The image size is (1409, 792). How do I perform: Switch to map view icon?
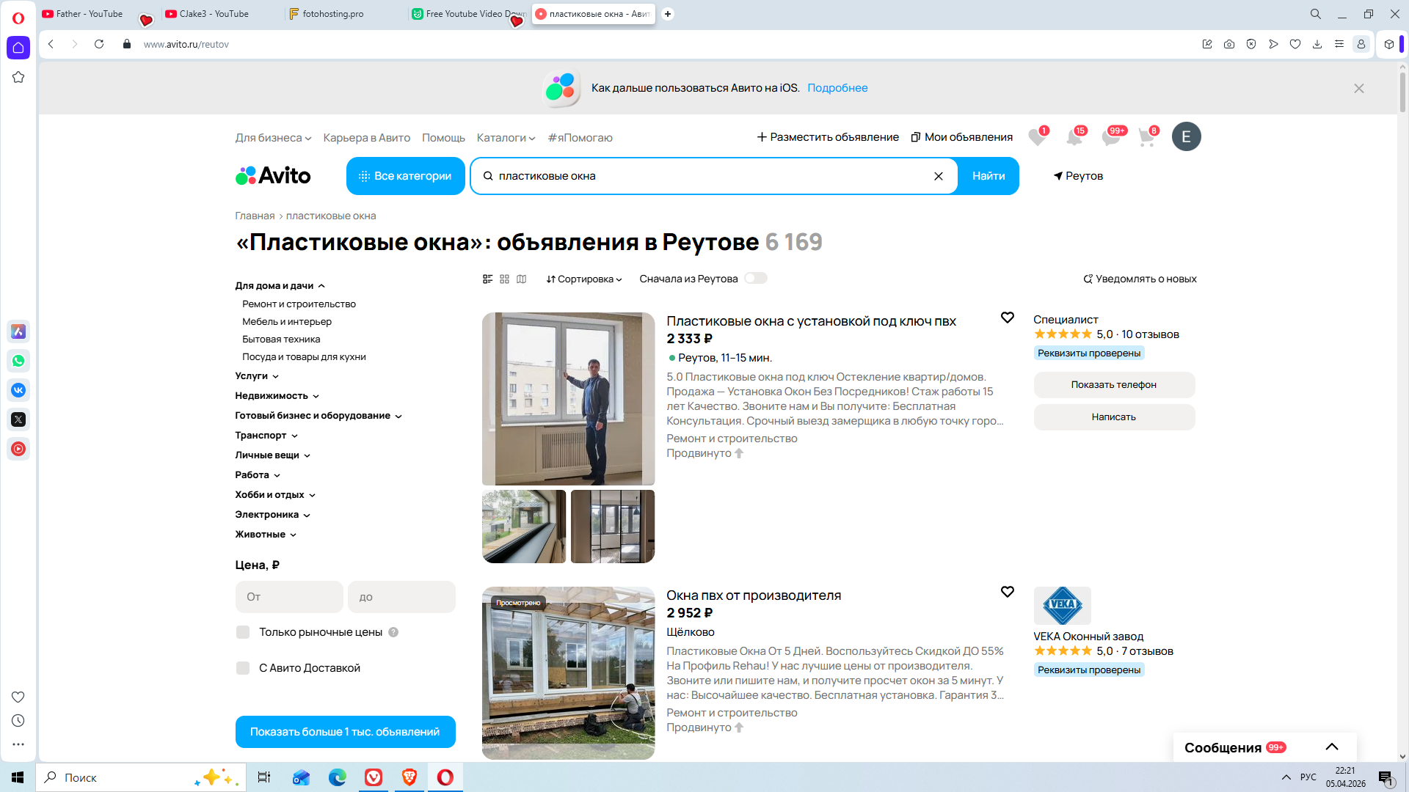point(522,279)
